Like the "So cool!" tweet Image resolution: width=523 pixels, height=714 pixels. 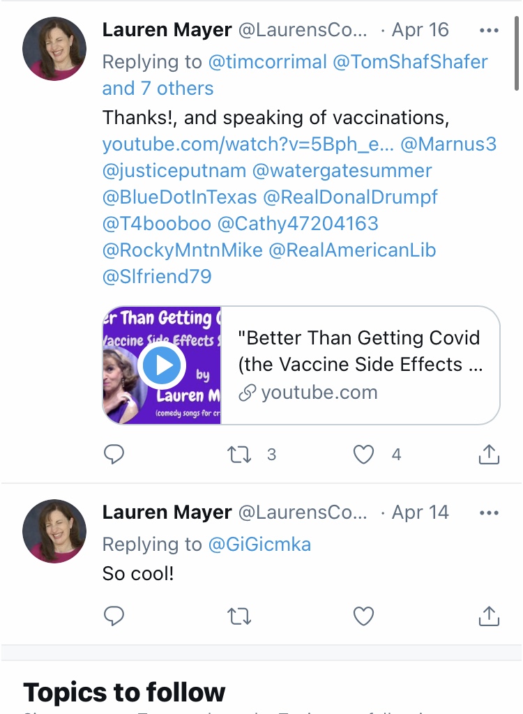click(x=363, y=616)
